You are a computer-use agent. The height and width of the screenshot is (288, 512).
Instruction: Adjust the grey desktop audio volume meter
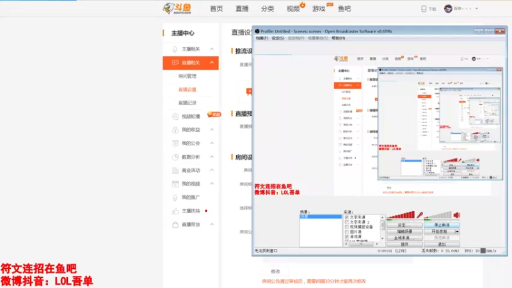pyautogui.click(x=438, y=215)
